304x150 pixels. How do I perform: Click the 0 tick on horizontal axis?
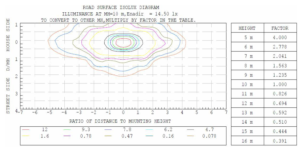click(x=123, y=113)
